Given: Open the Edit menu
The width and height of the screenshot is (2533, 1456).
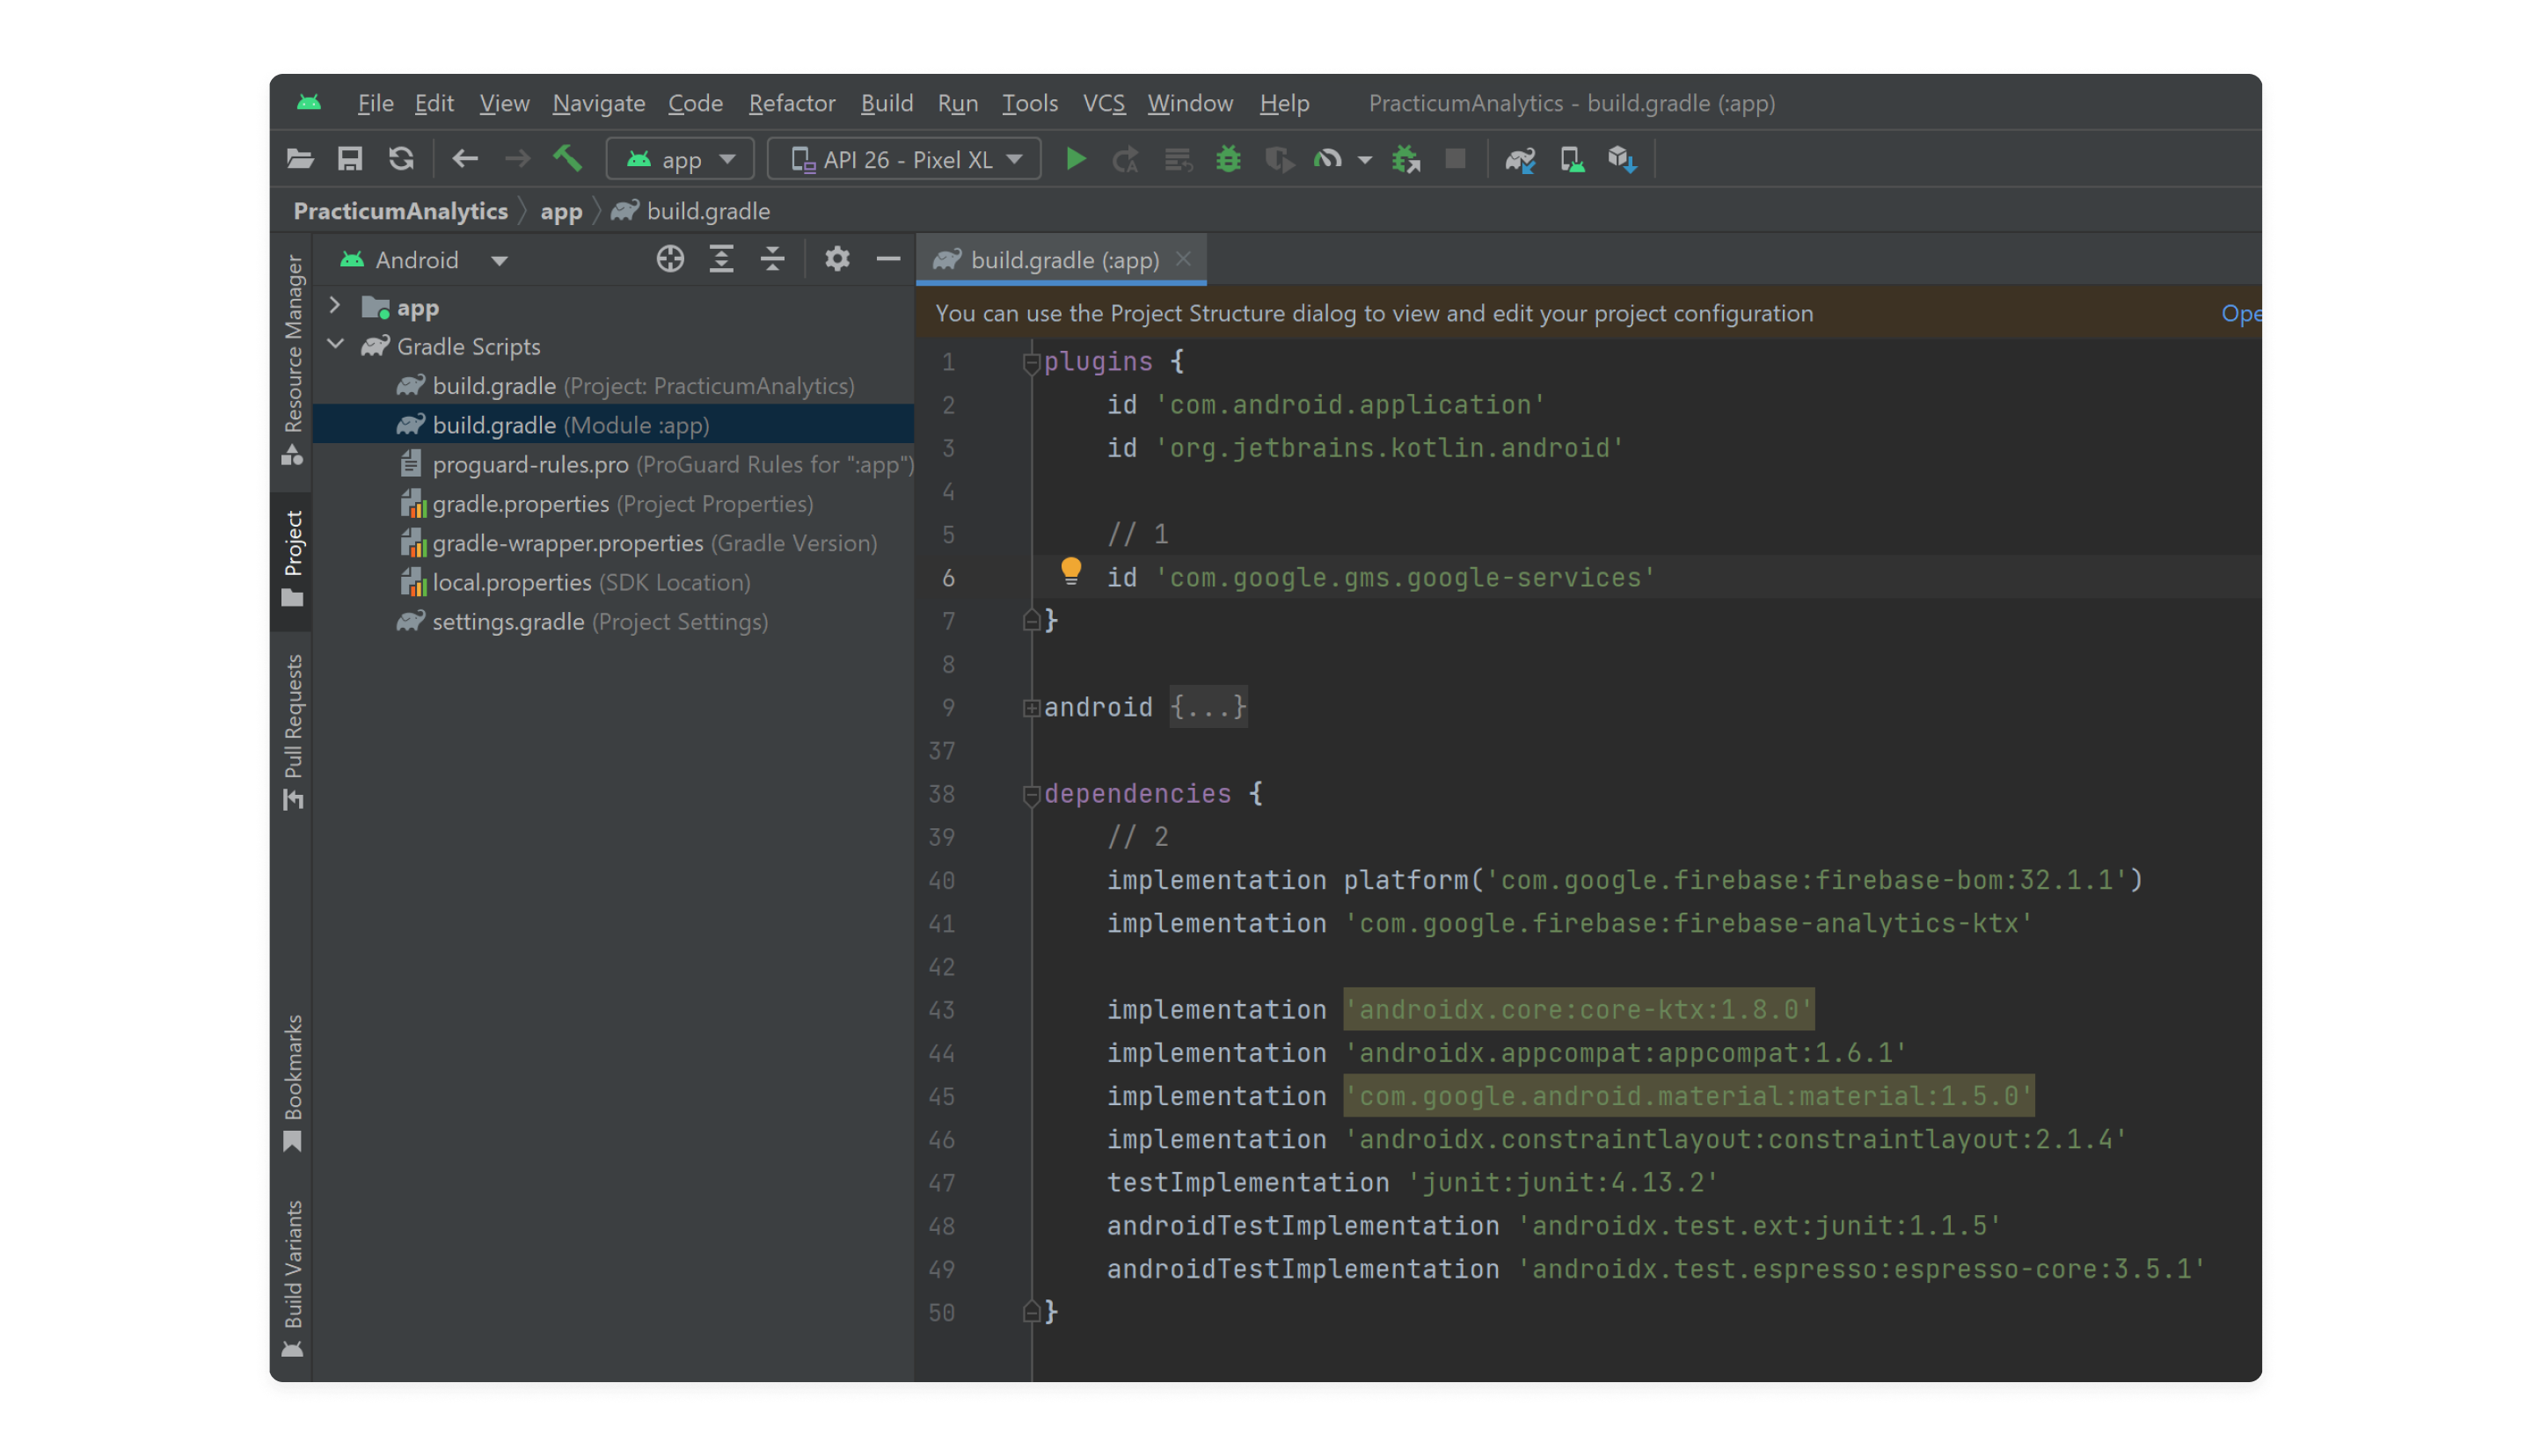Looking at the screenshot, I should pyautogui.click(x=434, y=103).
